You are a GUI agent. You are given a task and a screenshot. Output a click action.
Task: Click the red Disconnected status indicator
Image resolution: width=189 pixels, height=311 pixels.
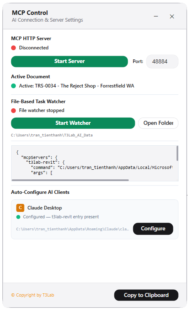[x=14, y=48]
